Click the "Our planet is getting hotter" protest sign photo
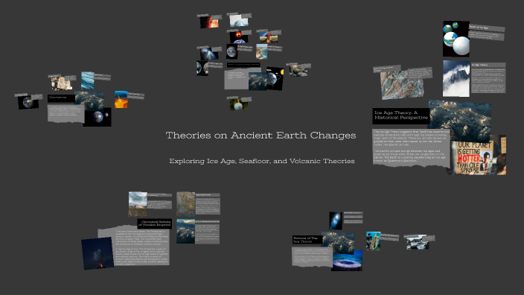Image resolution: width=524 pixels, height=295 pixels. pyautogui.click(x=477, y=155)
